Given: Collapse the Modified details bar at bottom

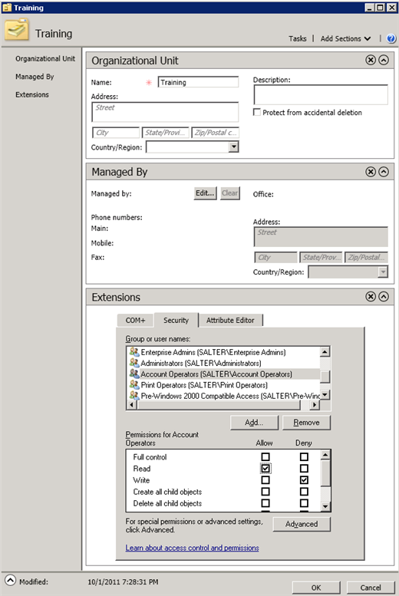Looking at the screenshot, I should [x=10, y=581].
